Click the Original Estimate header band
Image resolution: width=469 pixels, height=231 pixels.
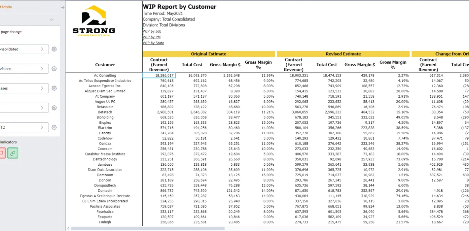click(x=209, y=54)
